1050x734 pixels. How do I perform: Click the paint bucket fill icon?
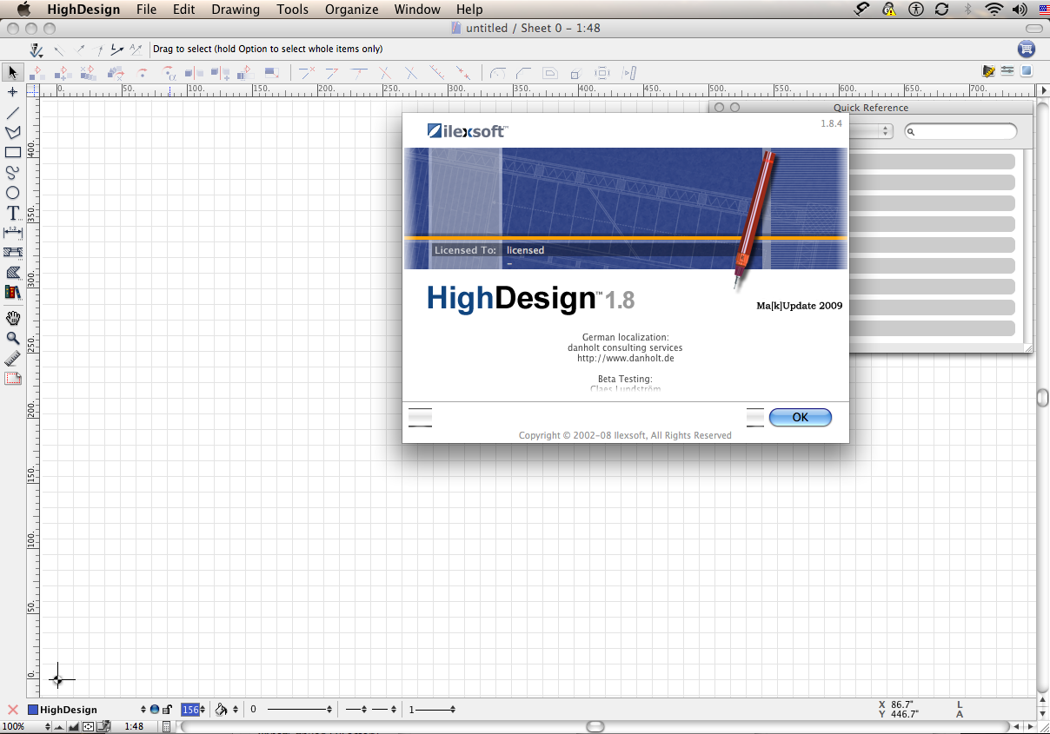221,710
